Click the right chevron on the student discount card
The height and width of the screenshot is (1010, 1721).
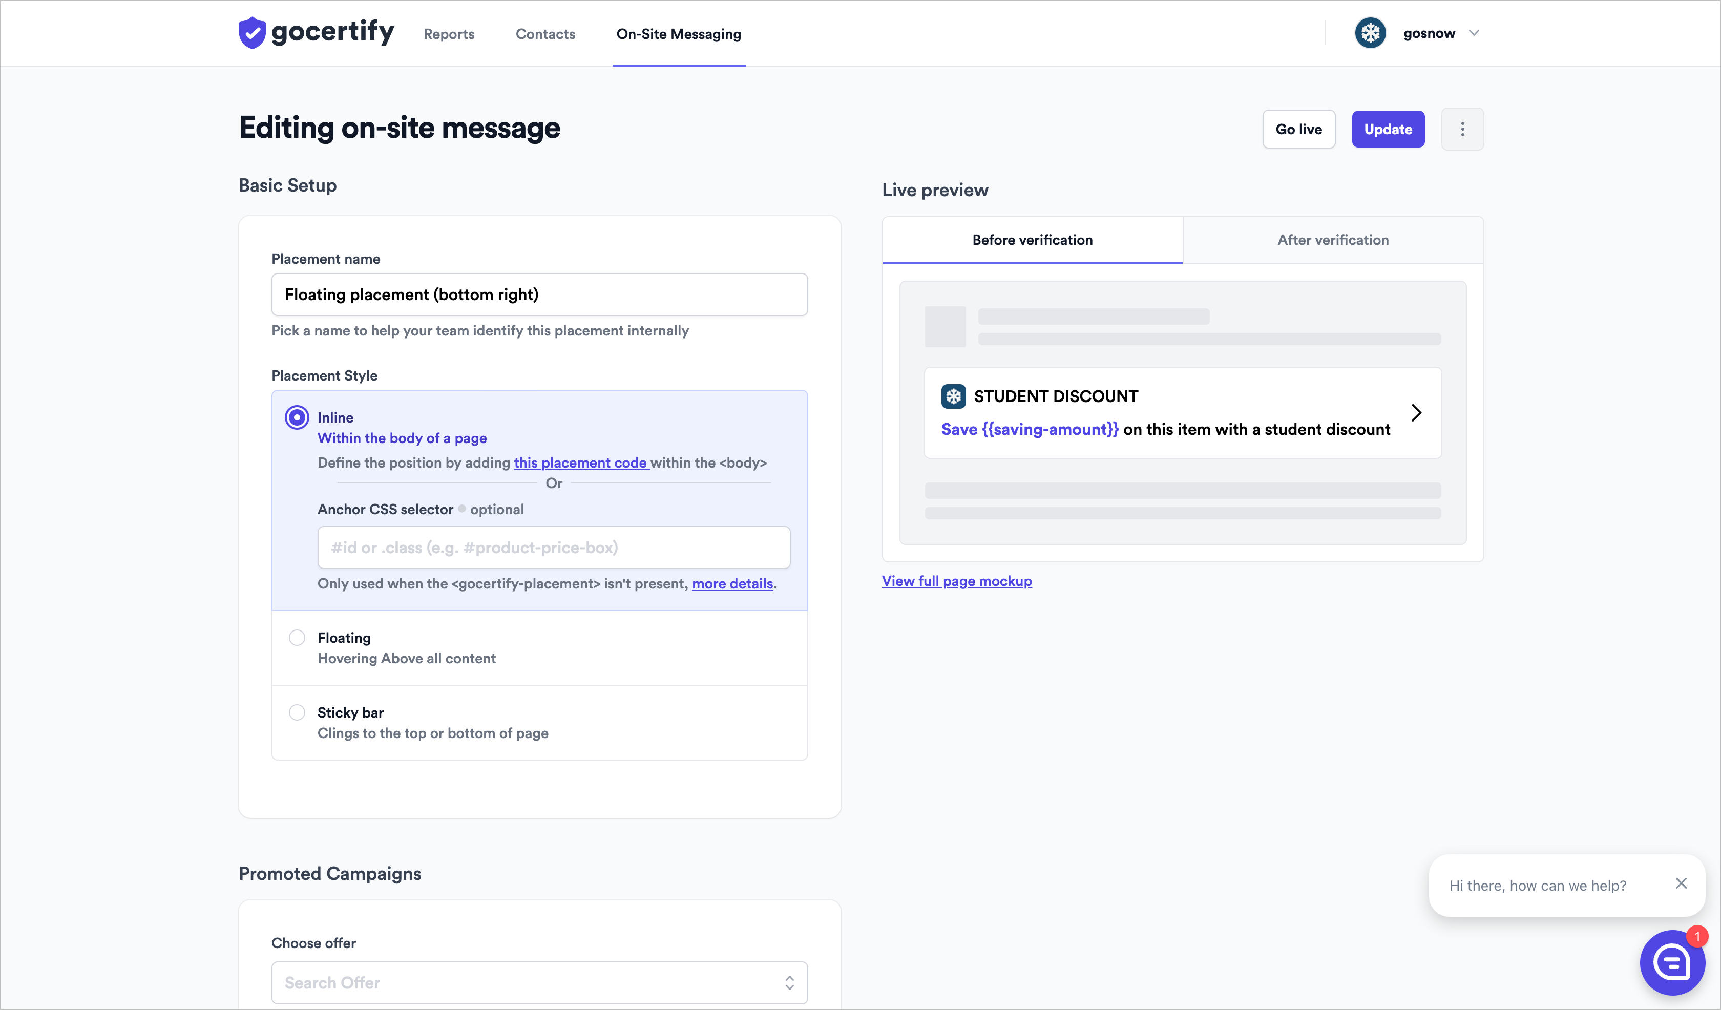pos(1416,412)
